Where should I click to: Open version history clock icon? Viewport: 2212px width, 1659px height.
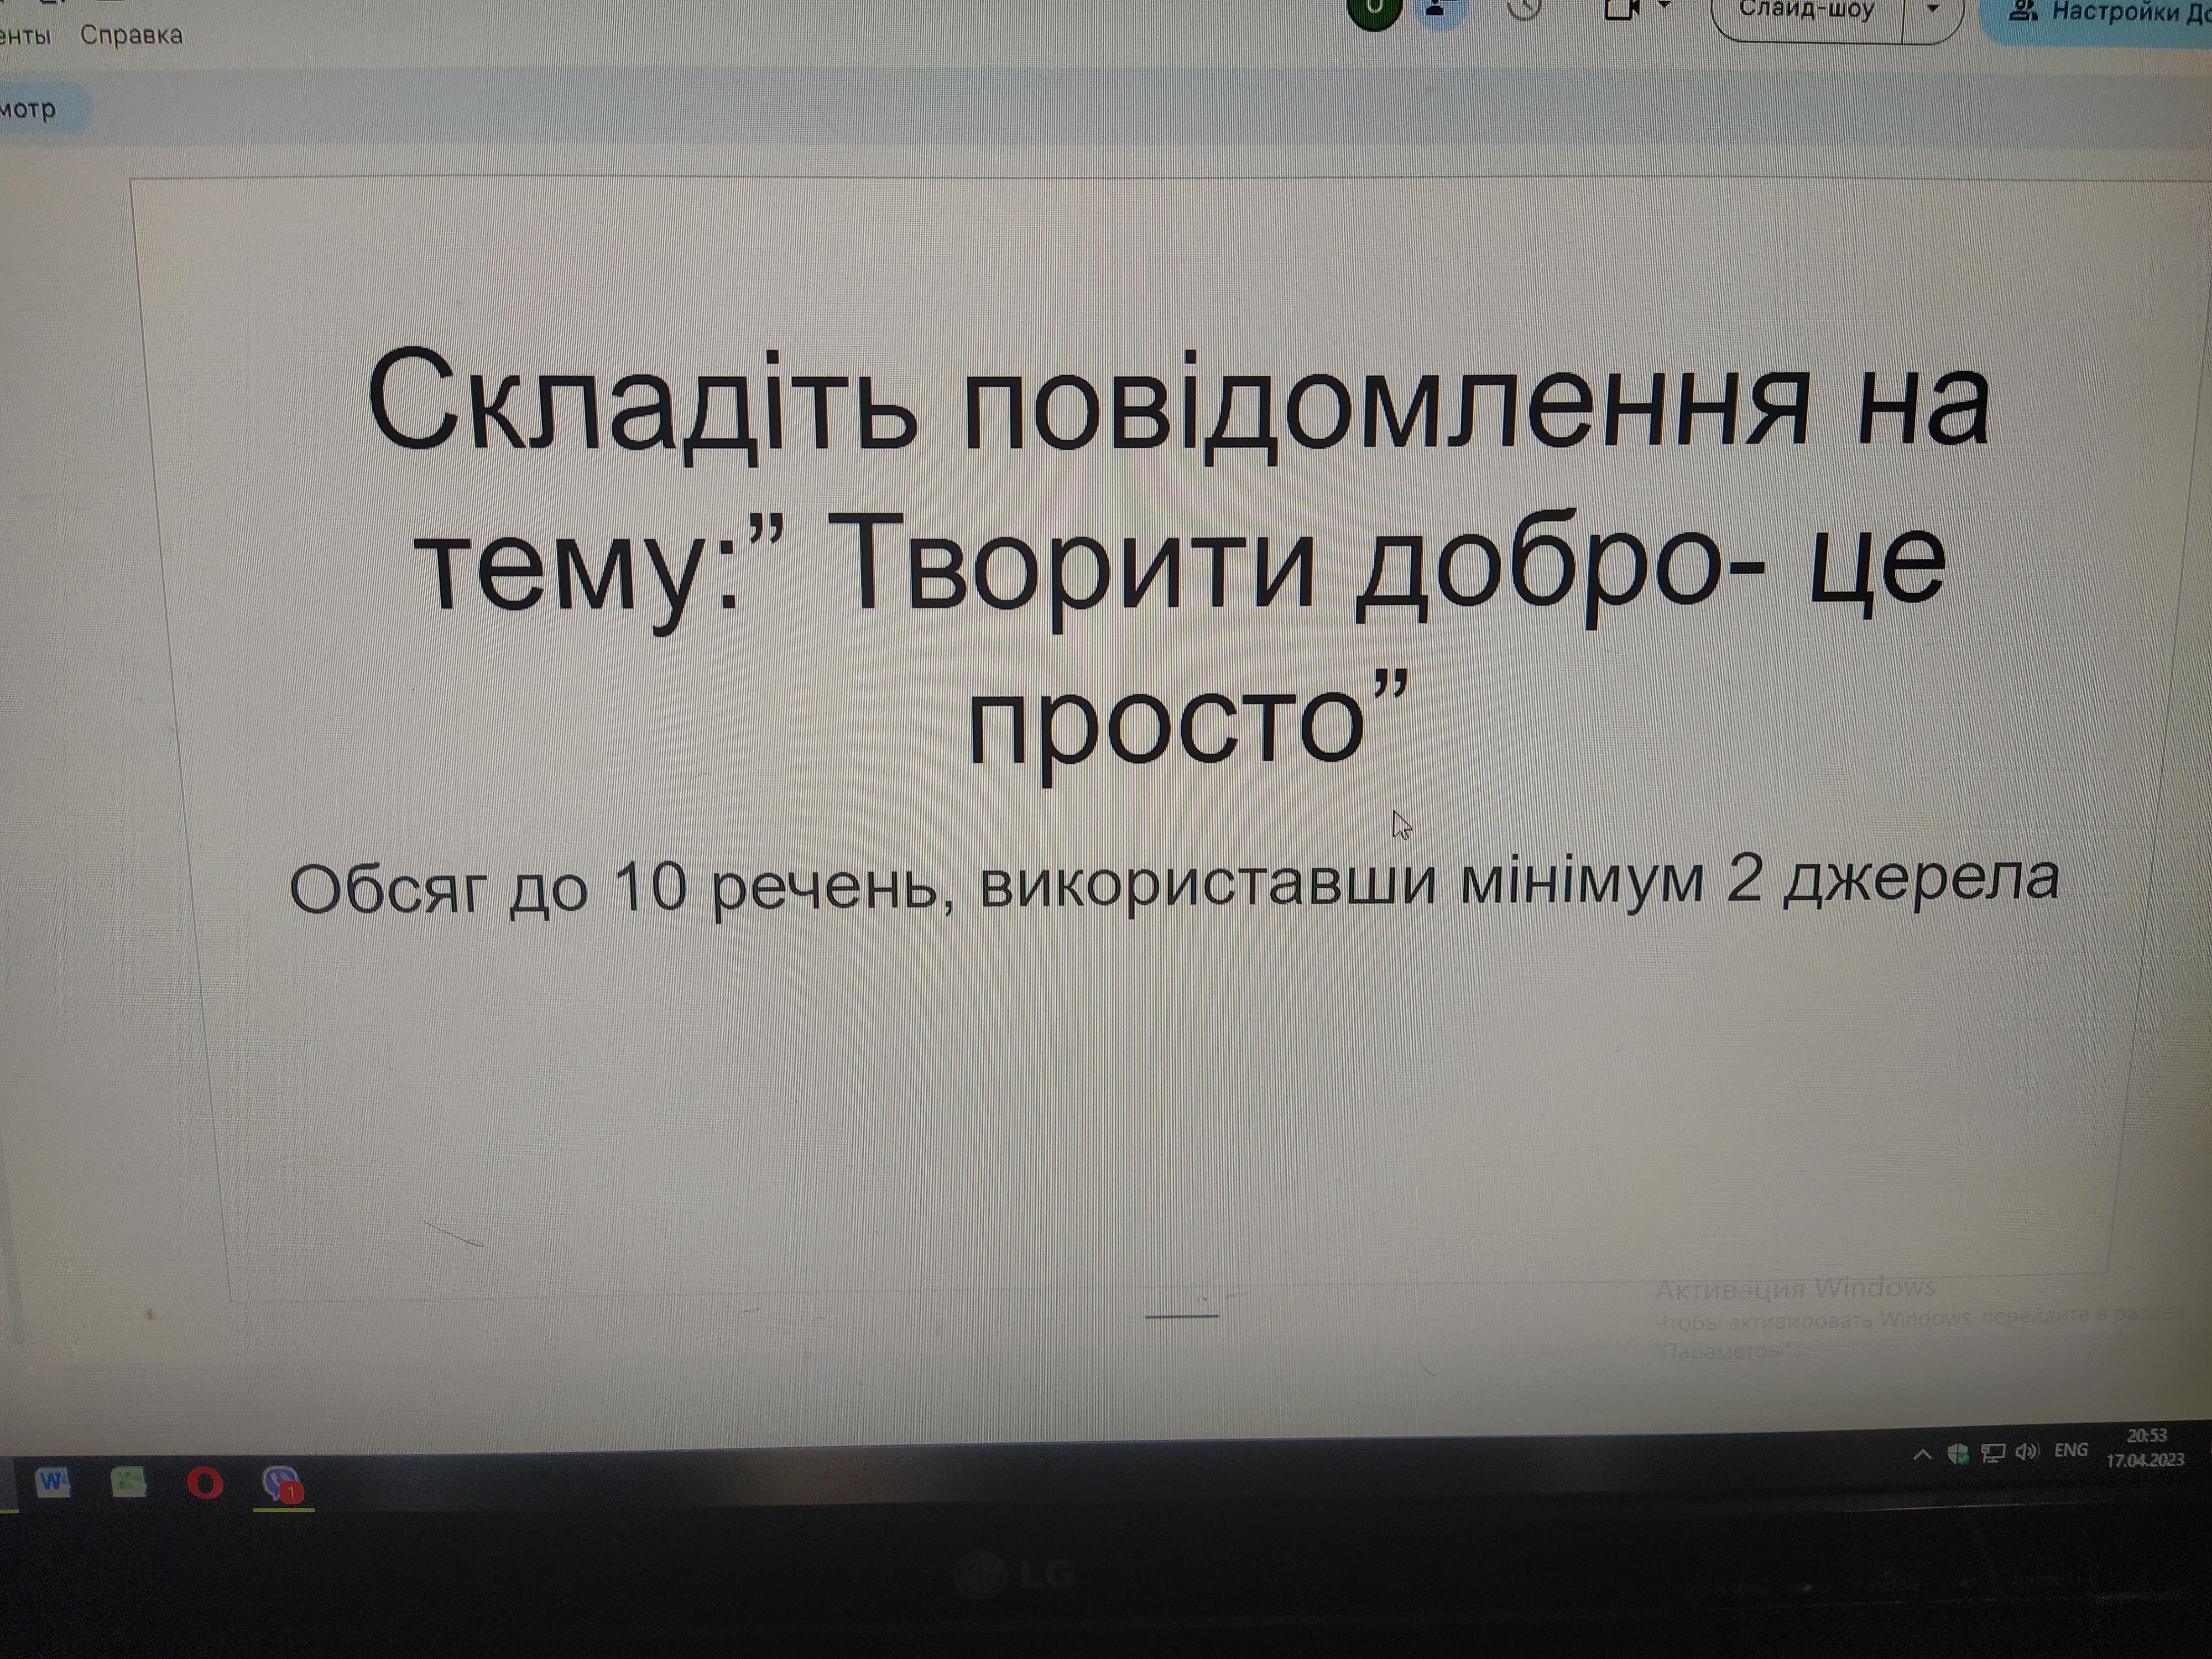pyautogui.click(x=1525, y=8)
